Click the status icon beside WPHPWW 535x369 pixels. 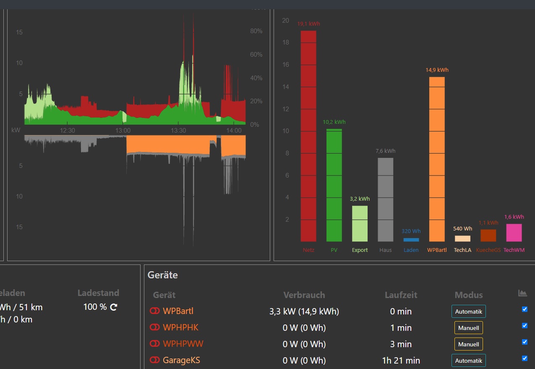(x=154, y=344)
